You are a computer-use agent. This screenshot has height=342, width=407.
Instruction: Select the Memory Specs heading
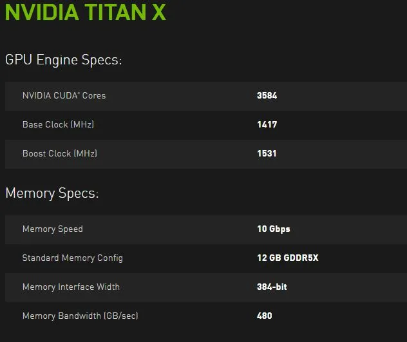coord(52,193)
